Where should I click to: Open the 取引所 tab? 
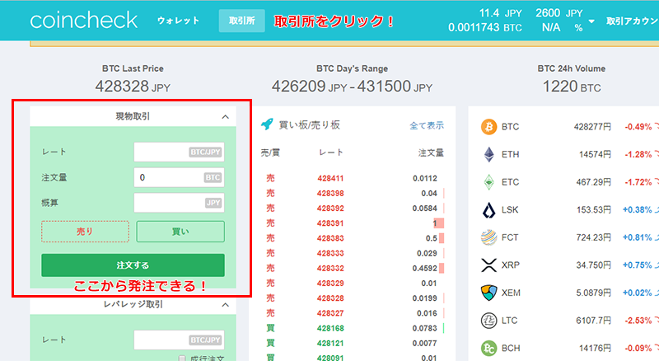point(241,21)
